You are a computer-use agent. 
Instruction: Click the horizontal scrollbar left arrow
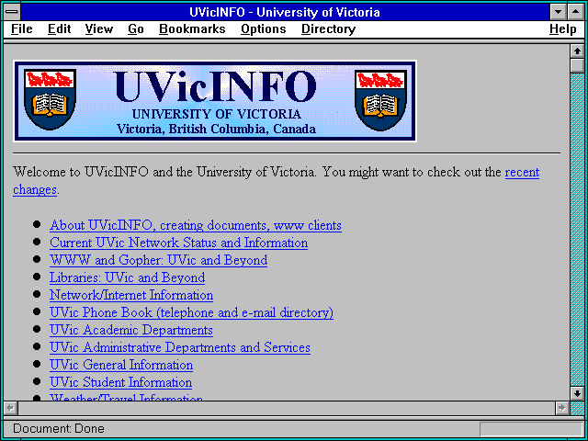[11, 408]
